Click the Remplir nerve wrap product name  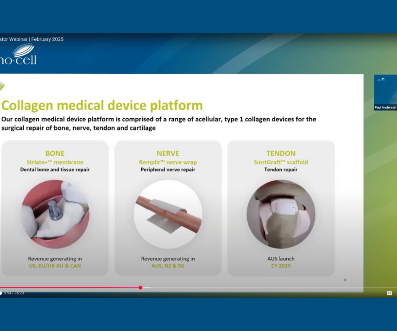pyautogui.click(x=168, y=162)
